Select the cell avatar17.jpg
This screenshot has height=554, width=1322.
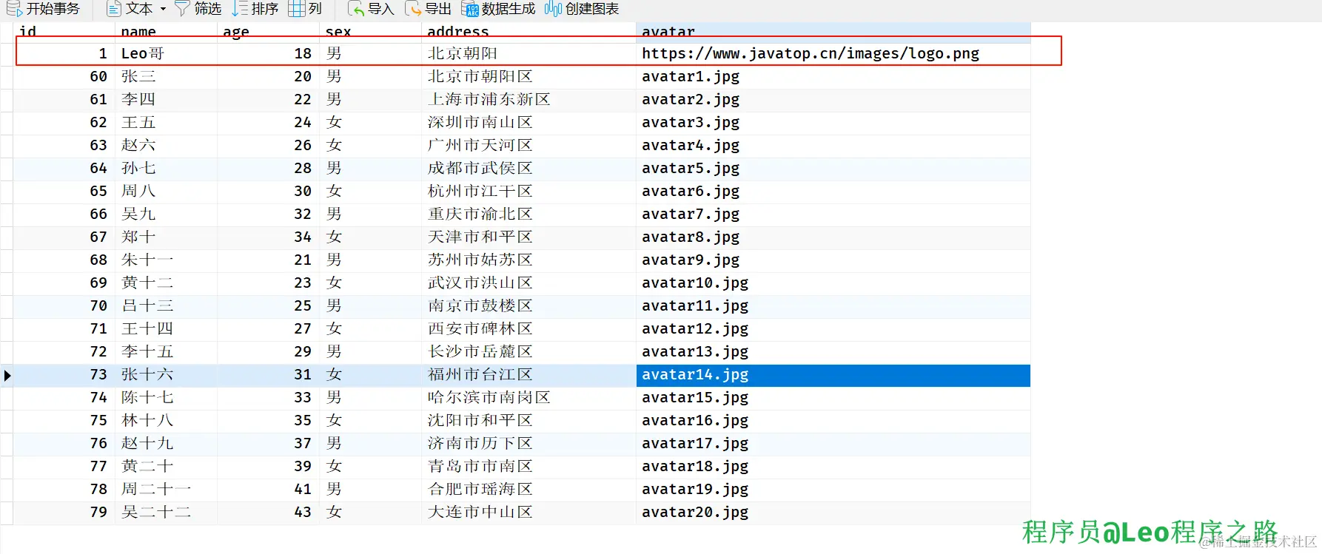tap(833, 443)
